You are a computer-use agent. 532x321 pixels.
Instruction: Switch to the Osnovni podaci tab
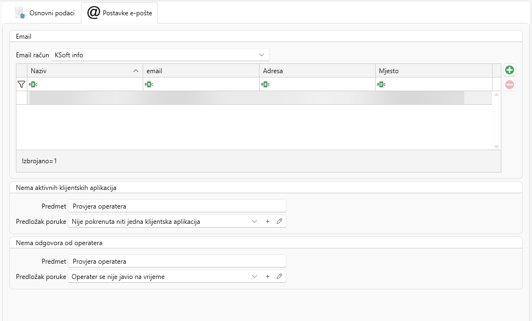pyautogui.click(x=45, y=13)
